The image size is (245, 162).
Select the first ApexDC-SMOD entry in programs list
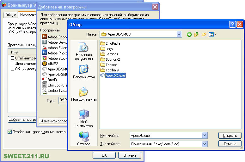click(54, 69)
